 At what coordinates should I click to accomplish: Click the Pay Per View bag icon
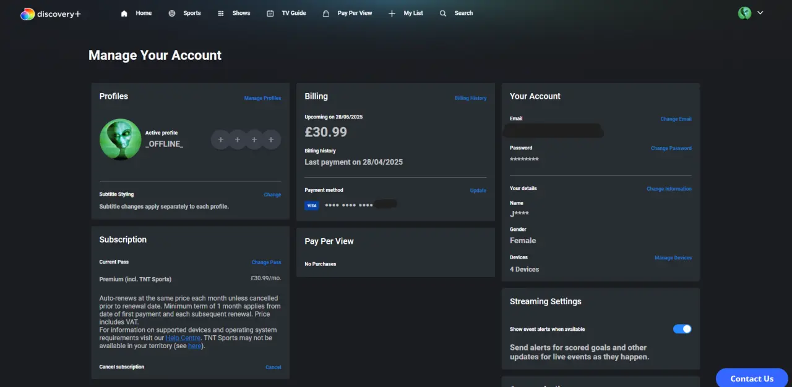[x=326, y=14]
